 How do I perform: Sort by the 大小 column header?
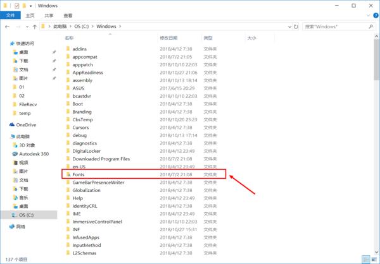coord(251,38)
